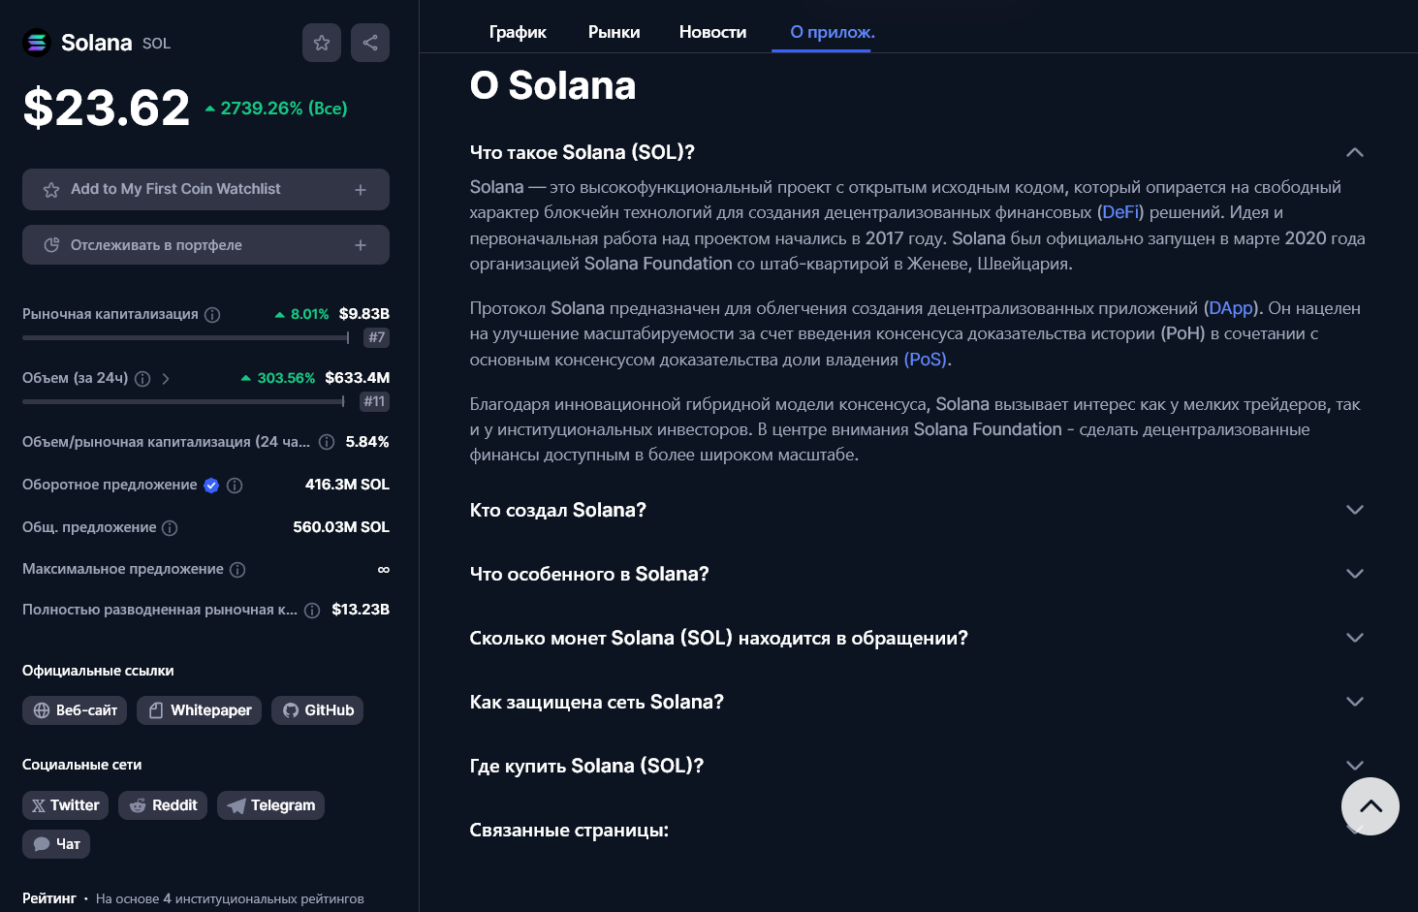Click the PoS hyperlink in description

[926, 360]
